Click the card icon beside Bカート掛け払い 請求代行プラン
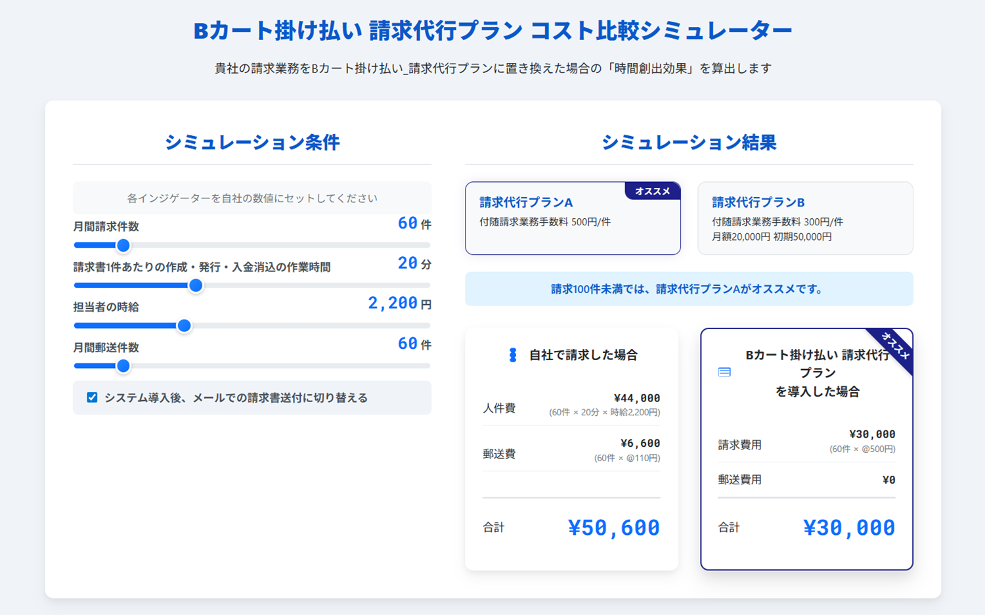Image resolution: width=985 pixels, height=615 pixels. (724, 373)
